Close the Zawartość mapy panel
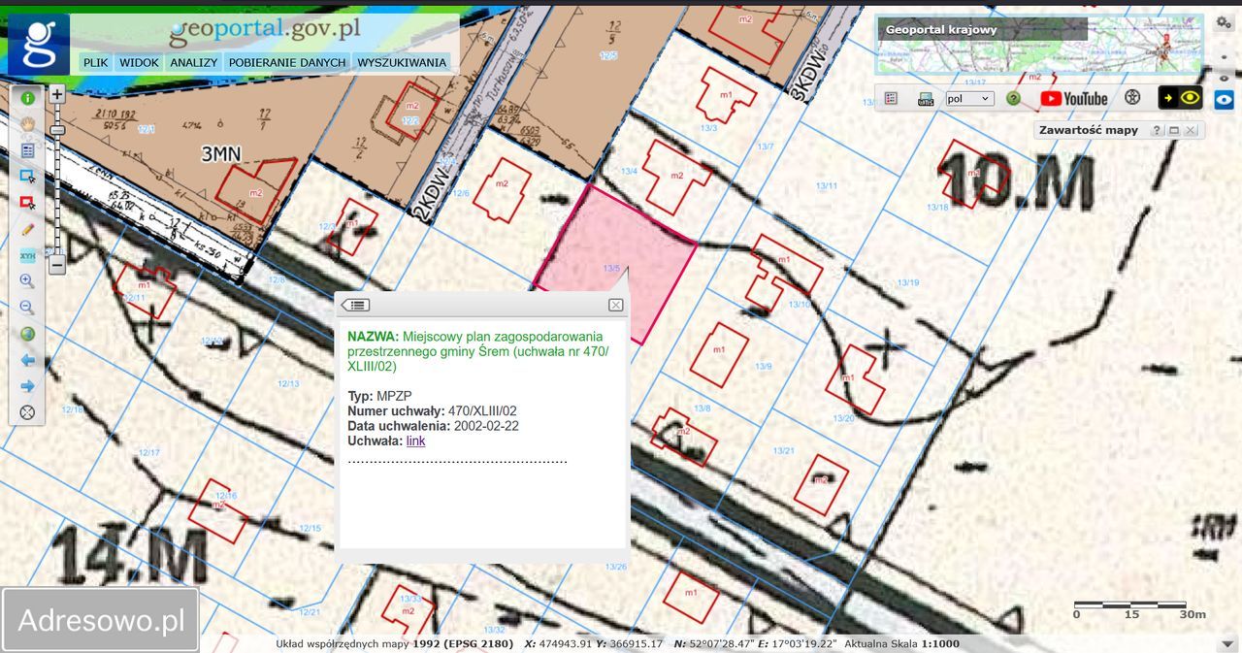Viewport: 1242px width, 653px height. click(x=1191, y=130)
